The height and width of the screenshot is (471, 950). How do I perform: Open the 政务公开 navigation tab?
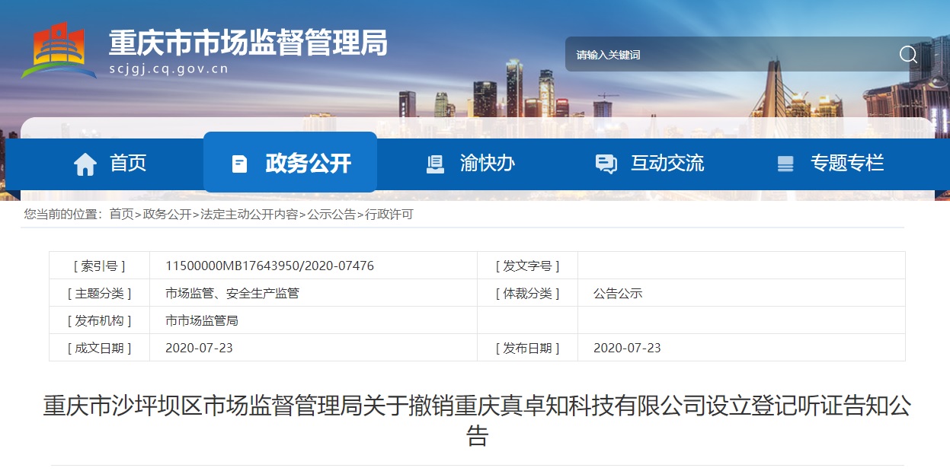(290, 162)
